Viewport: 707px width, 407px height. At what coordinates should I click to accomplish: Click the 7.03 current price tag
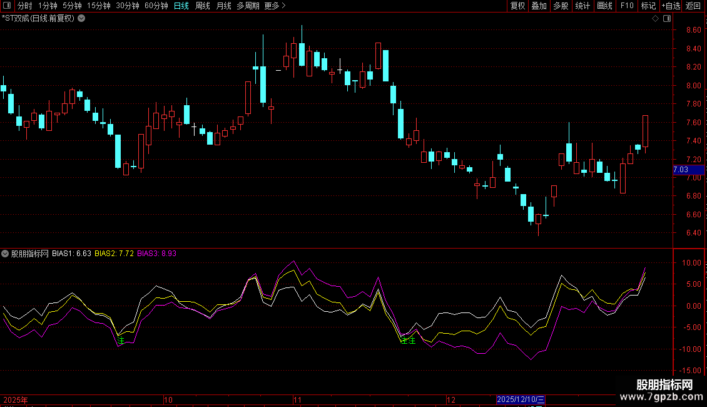[x=688, y=170]
